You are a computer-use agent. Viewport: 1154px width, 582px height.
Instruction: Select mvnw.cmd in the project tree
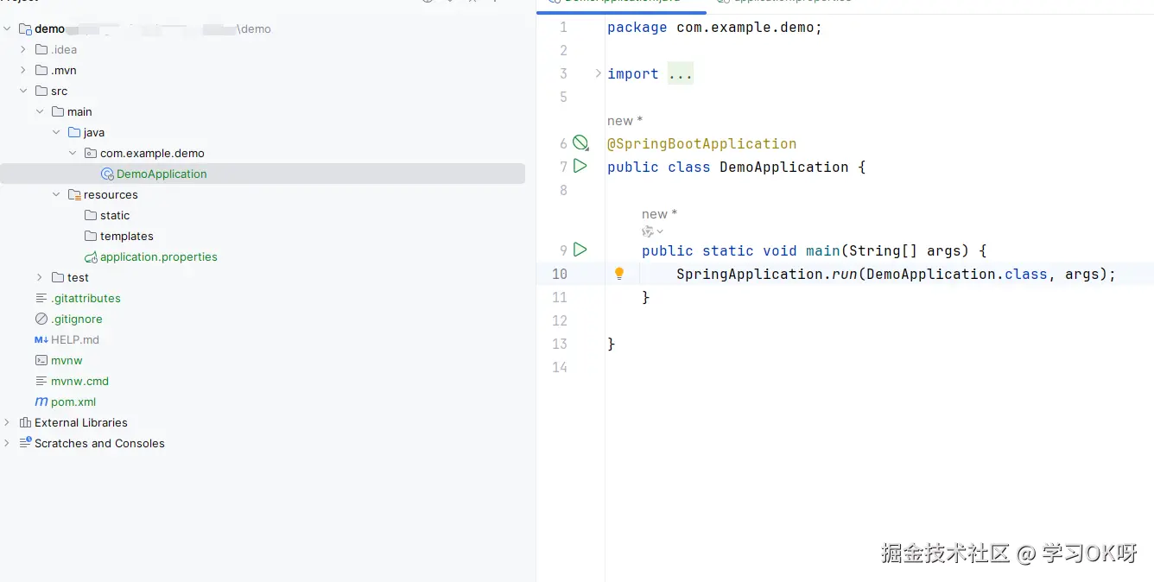click(x=79, y=381)
